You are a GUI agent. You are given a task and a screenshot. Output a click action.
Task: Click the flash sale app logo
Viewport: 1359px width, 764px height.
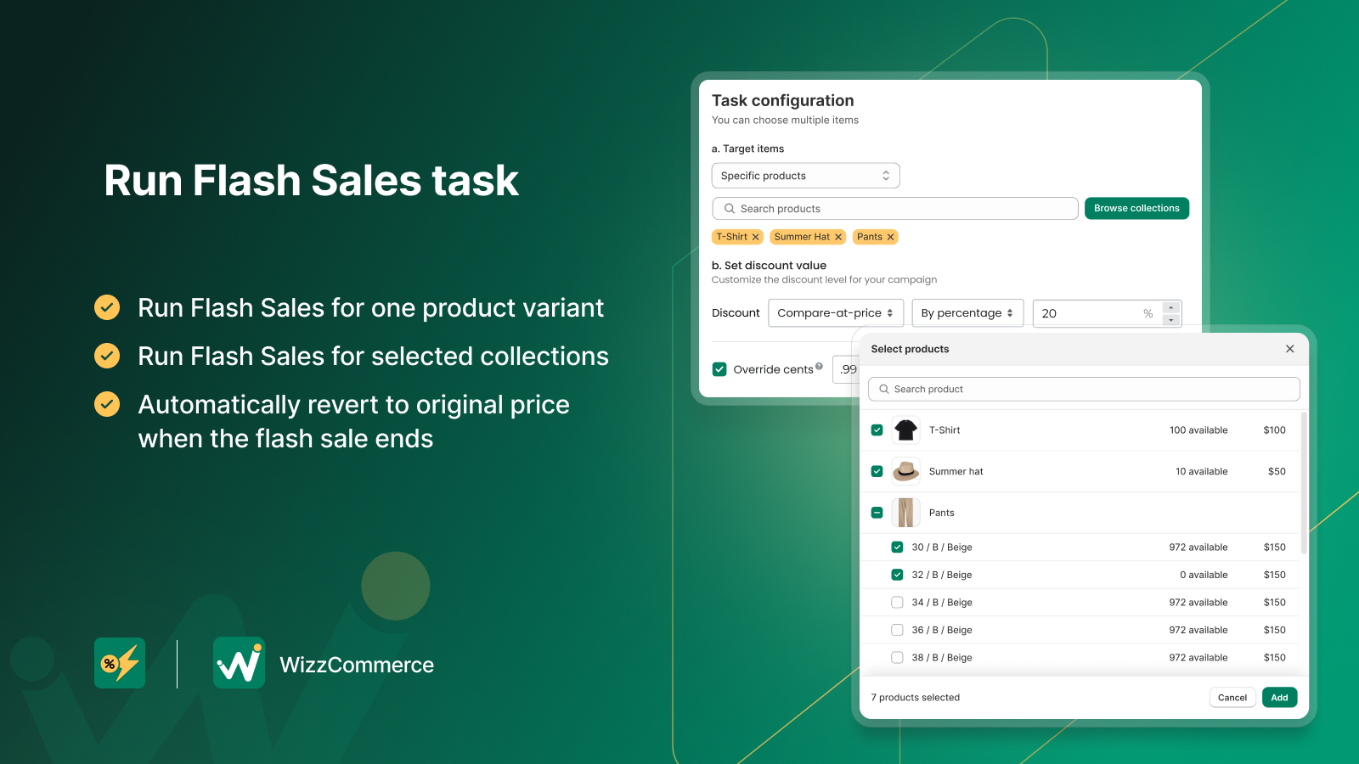pos(120,663)
